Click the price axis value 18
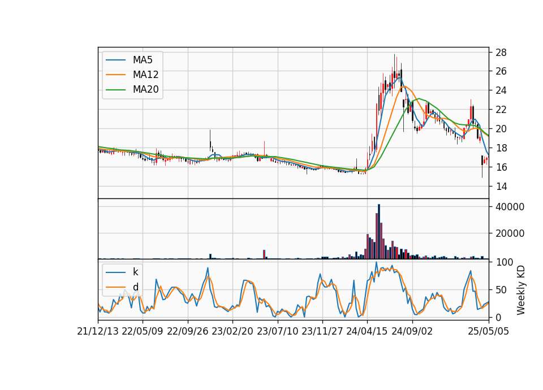543x390 pixels. [x=501, y=148]
